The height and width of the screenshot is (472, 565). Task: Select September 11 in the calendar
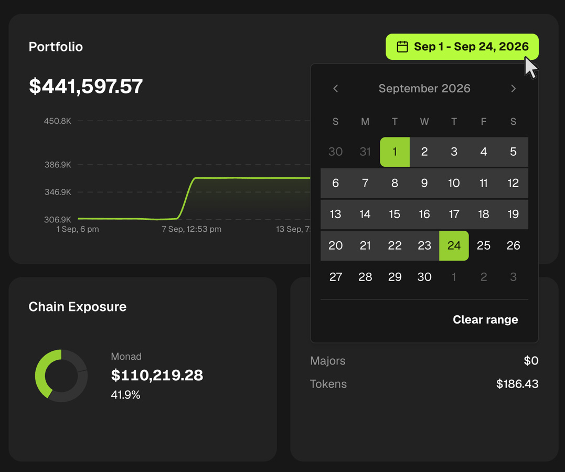(x=484, y=183)
